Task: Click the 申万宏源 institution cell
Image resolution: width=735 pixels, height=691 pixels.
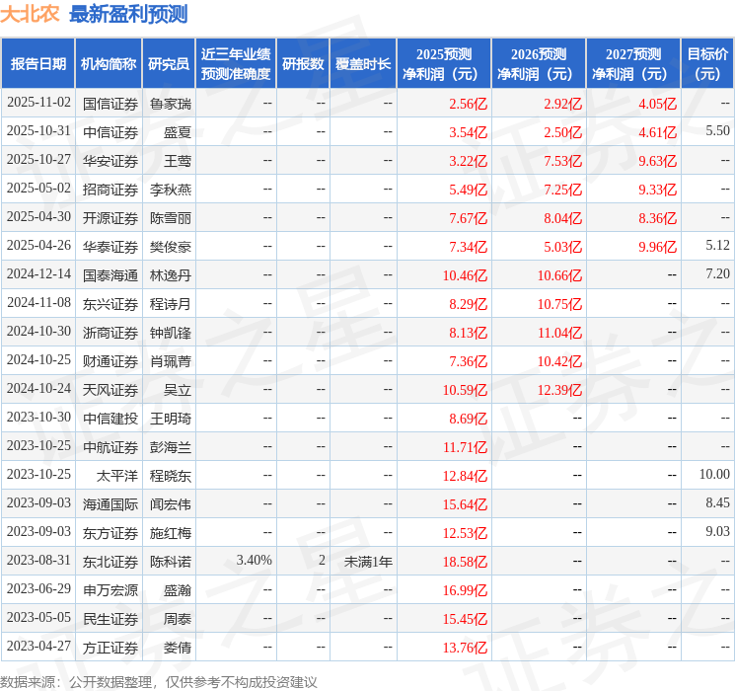Action: 110,590
